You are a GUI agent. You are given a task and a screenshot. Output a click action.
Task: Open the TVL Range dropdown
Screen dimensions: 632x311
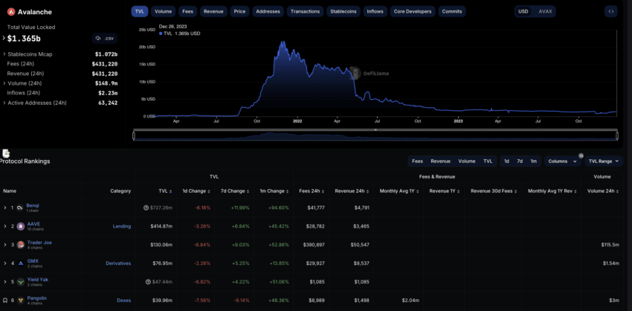(x=603, y=161)
